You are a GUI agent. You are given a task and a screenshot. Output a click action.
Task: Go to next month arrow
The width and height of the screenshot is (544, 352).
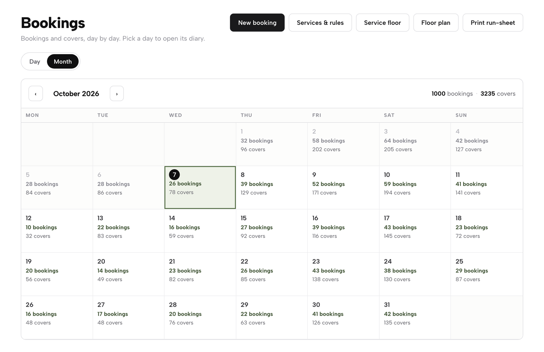click(x=117, y=94)
